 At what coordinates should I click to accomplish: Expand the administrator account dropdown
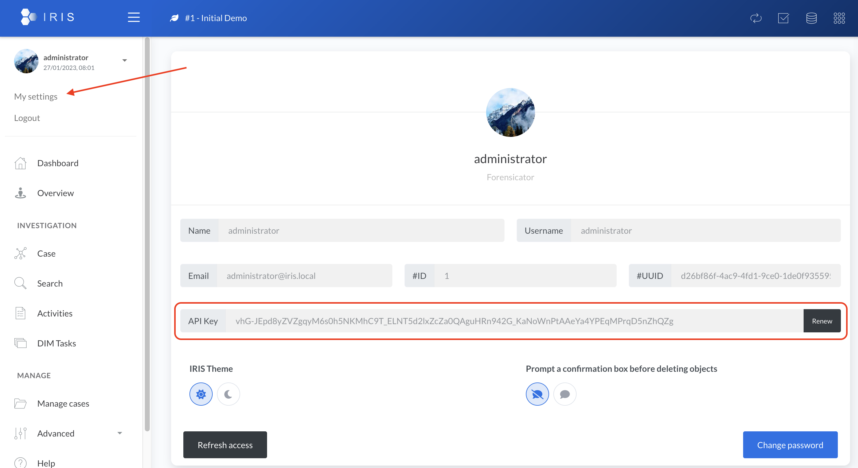(125, 60)
